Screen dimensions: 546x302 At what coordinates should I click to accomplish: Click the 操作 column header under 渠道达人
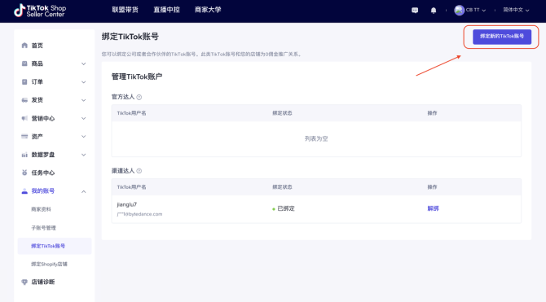(432, 187)
